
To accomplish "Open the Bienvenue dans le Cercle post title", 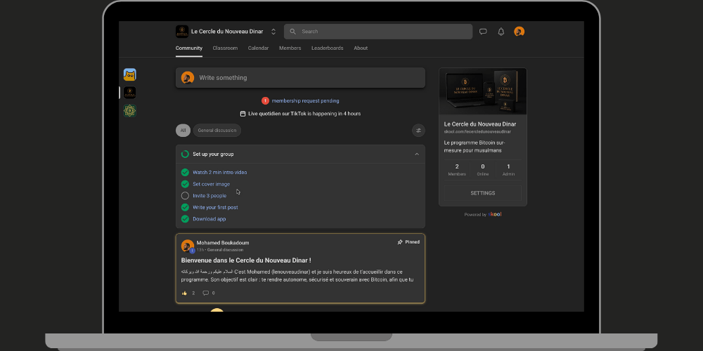I will point(246,260).
